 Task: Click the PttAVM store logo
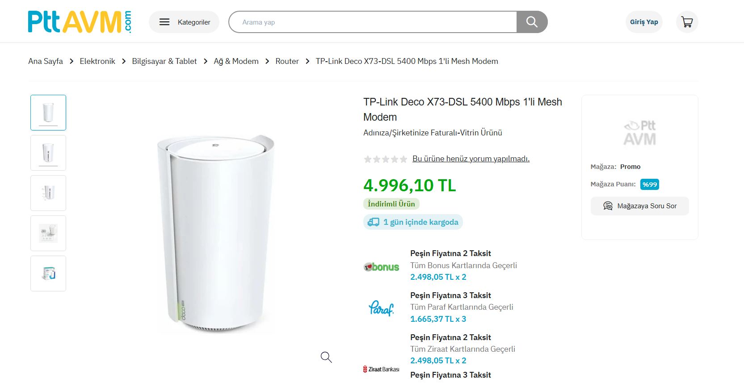point(639,133)
